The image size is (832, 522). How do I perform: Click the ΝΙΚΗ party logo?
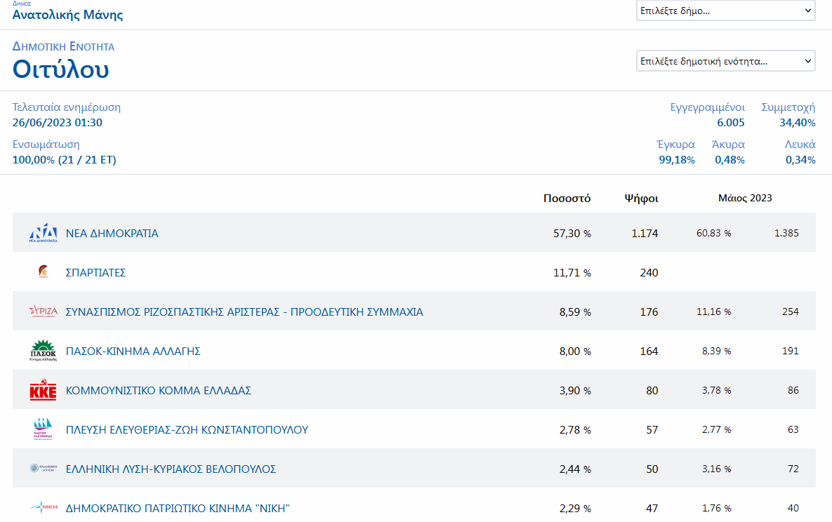tap(43, 507)
